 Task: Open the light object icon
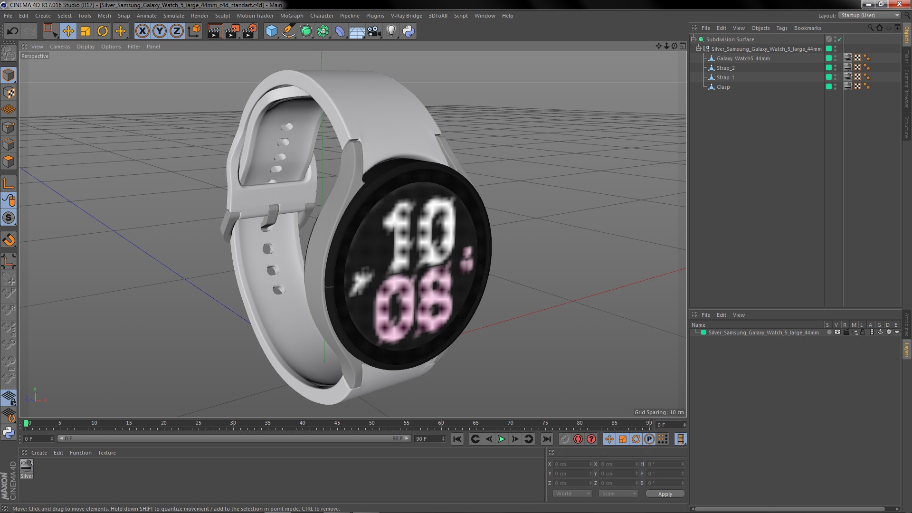391,31
